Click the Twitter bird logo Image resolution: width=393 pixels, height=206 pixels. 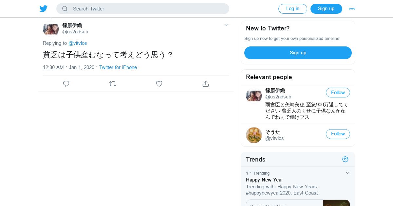click(44, 9)
